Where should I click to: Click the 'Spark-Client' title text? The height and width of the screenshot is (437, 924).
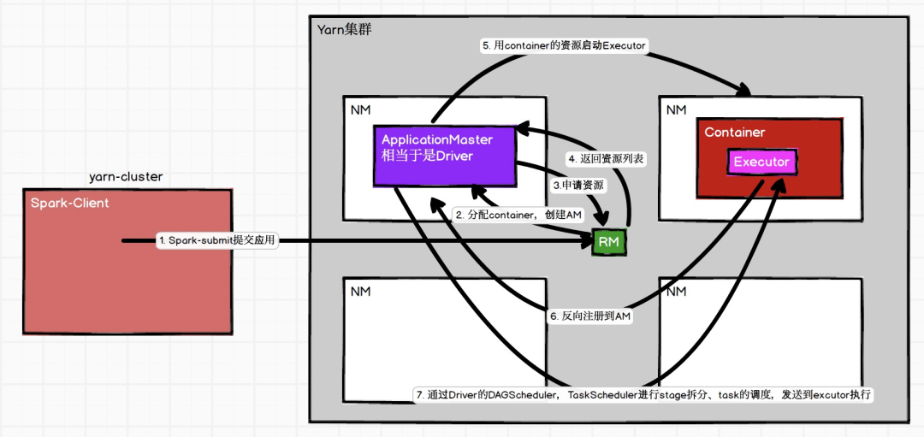[x=69, y=204]
